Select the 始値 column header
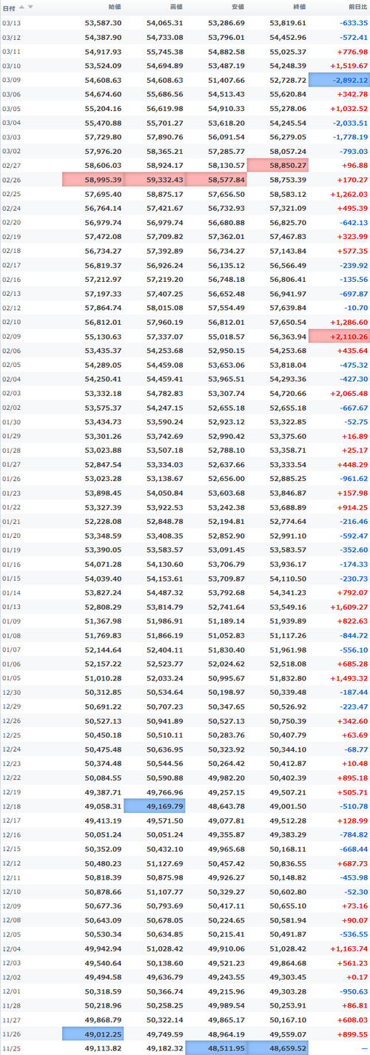The width and height of the screenshot is (370, 1055). 115,7
